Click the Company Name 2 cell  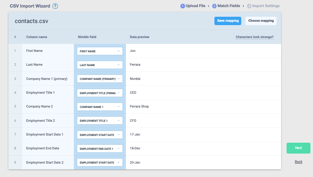[x=39, y=106]
